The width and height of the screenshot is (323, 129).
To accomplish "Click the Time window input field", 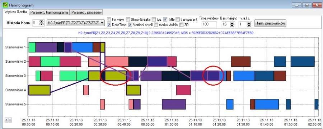I will pyautogui.click(x=209, y=24).
